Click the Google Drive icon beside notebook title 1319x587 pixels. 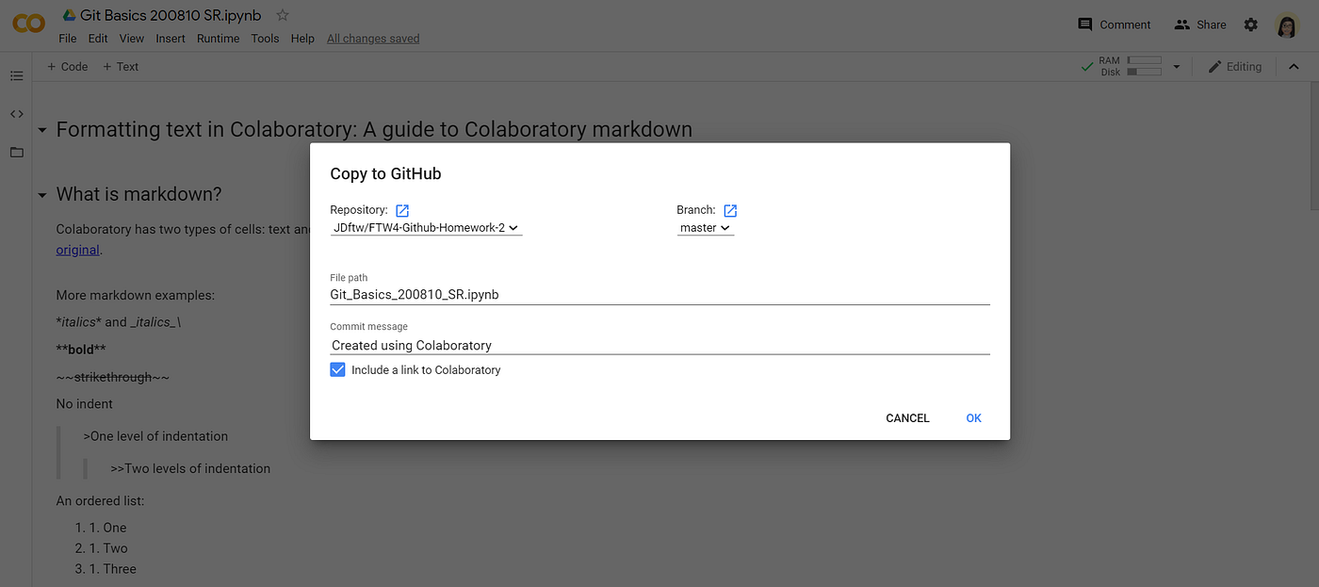coord(69,15)
